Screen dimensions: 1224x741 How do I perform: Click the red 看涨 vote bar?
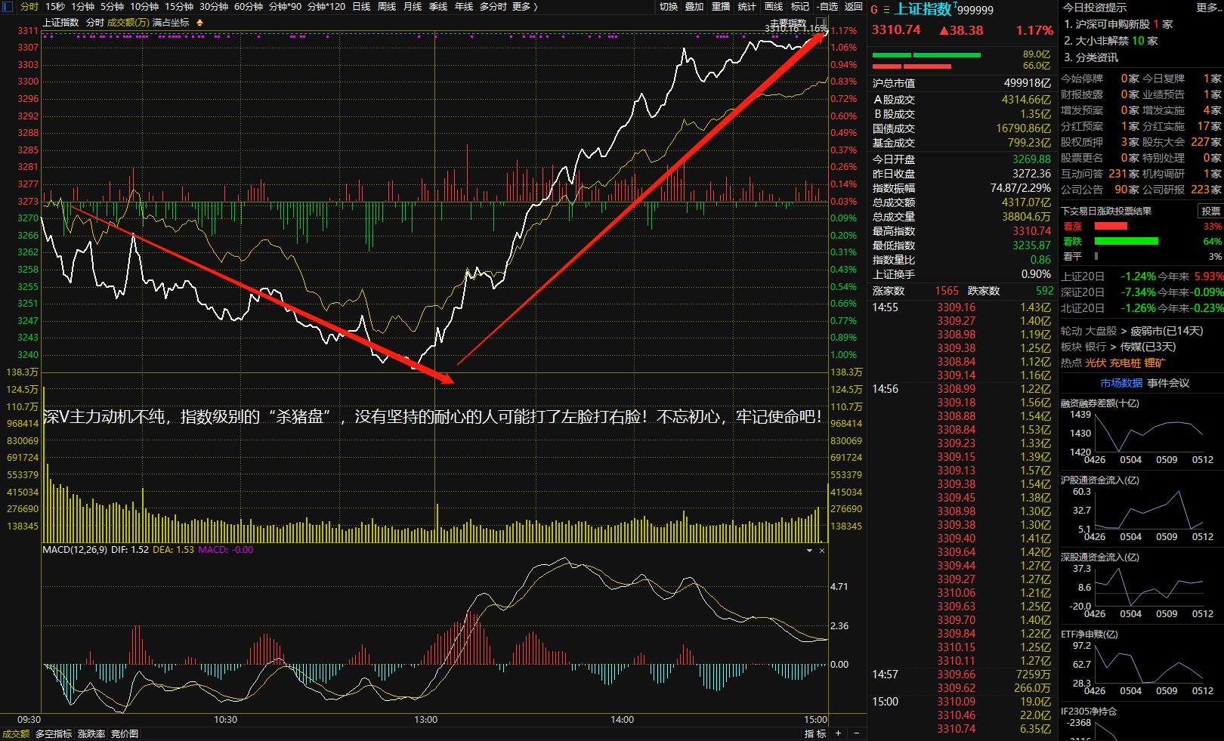pos(1111,226)
